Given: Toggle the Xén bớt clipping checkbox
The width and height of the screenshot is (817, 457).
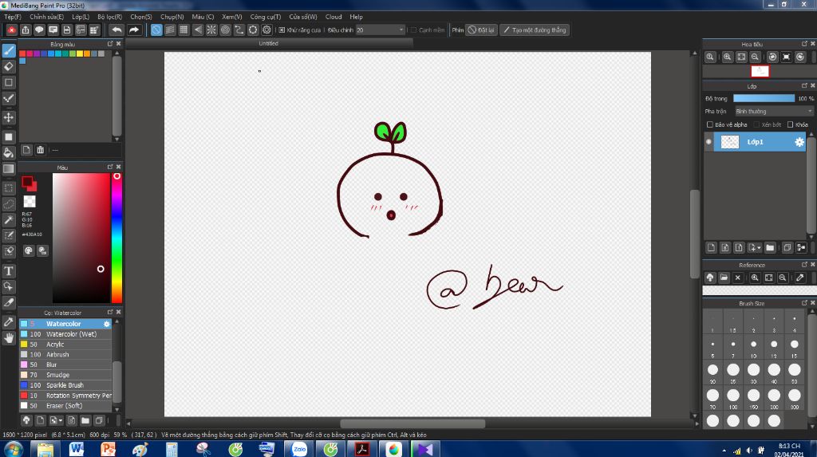Looking at the screenshot, I should click(x=756, y=124).
